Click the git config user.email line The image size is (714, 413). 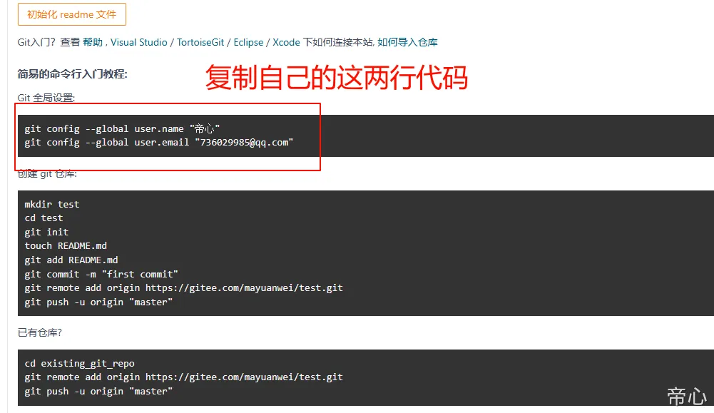(x=159, y=143)
